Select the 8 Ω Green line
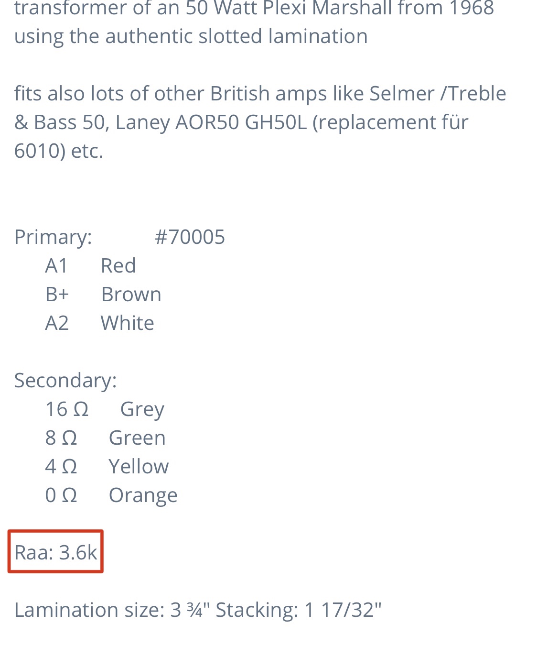 tap(105, 438)
